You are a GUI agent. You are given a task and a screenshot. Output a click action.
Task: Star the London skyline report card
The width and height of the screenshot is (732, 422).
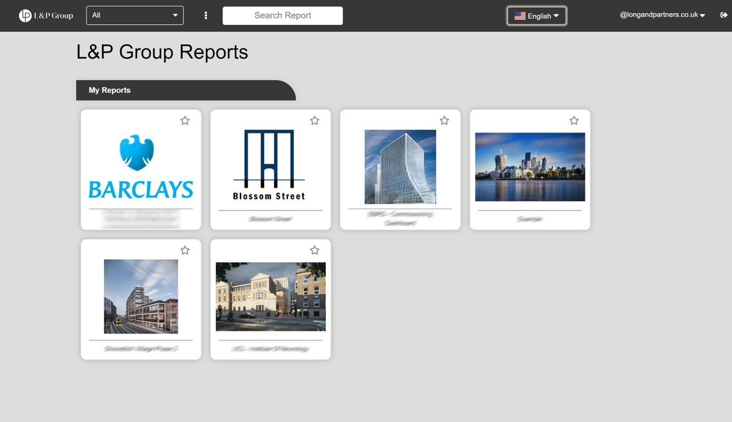point(574,120)
